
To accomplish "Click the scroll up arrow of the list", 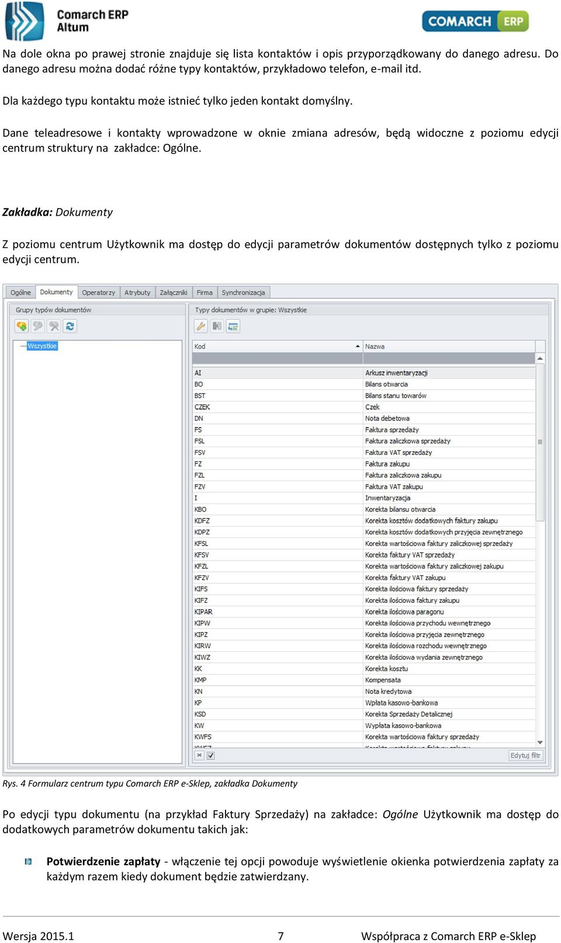I will (x=540, y=358).
